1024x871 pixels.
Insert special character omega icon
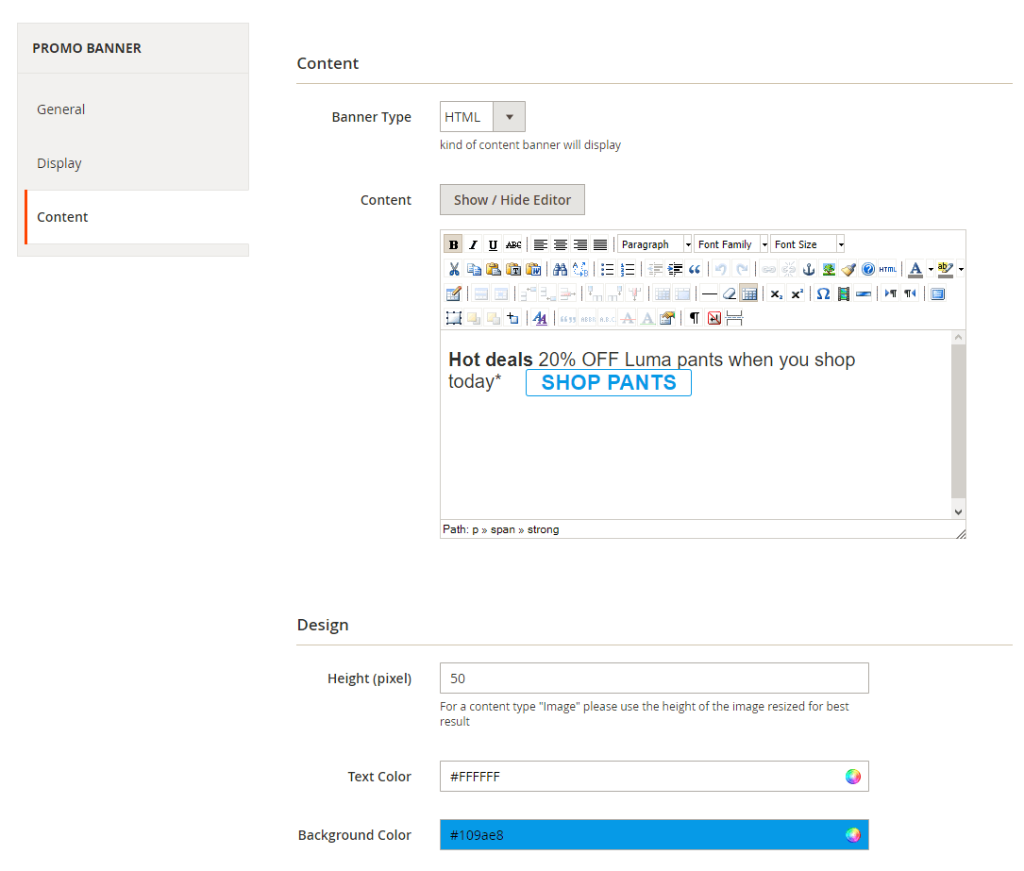824,293
